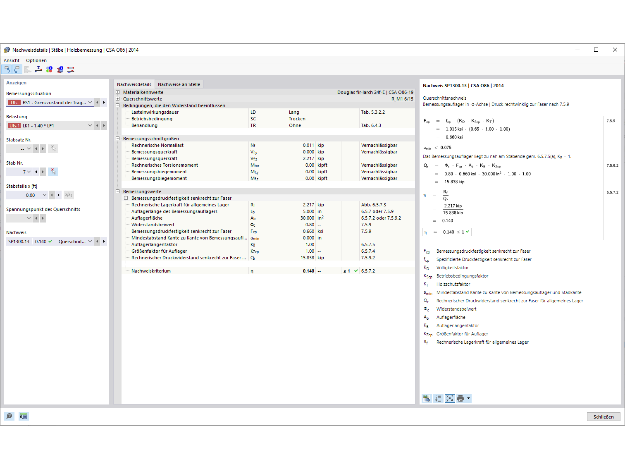Go to the next Bemessungssituation with the right arrow

point(104,102)
